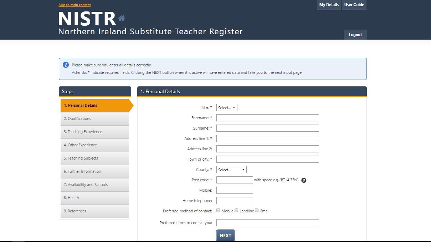Tick the Landline contact method checkbox

(x=236, y=211)
